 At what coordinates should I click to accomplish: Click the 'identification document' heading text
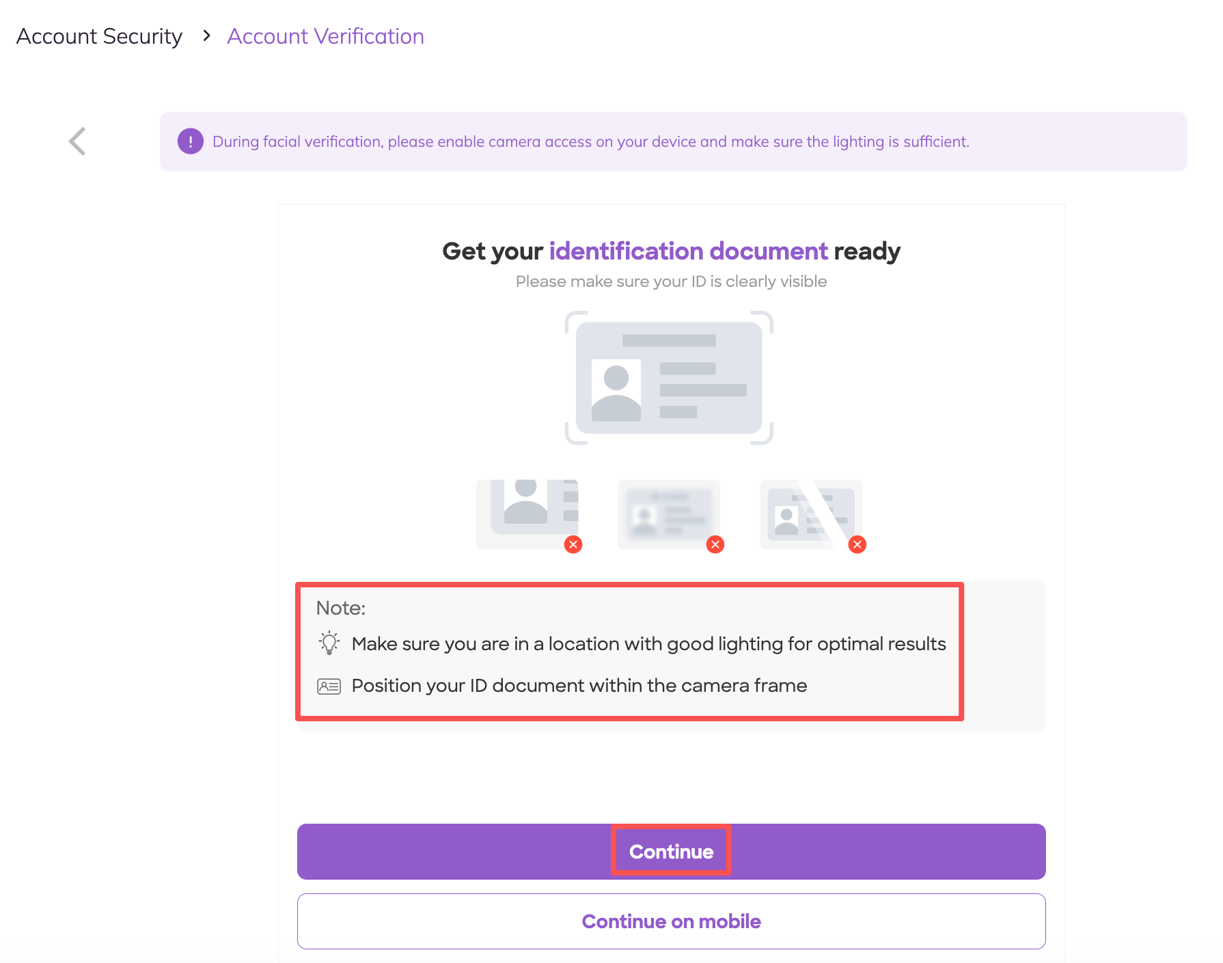(x=688, y=251)
